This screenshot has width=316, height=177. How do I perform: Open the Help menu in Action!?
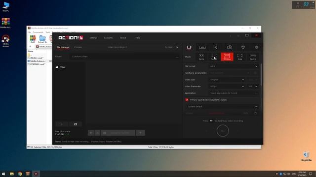click(138, 38)
